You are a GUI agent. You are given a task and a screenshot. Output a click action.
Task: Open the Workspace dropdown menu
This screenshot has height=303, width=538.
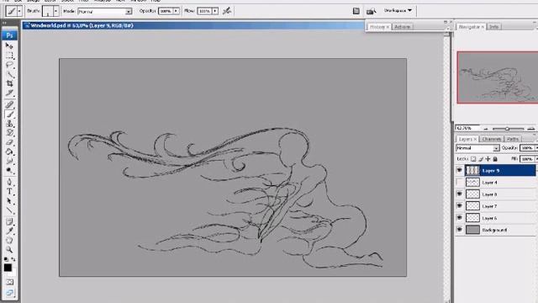point(398,11)
